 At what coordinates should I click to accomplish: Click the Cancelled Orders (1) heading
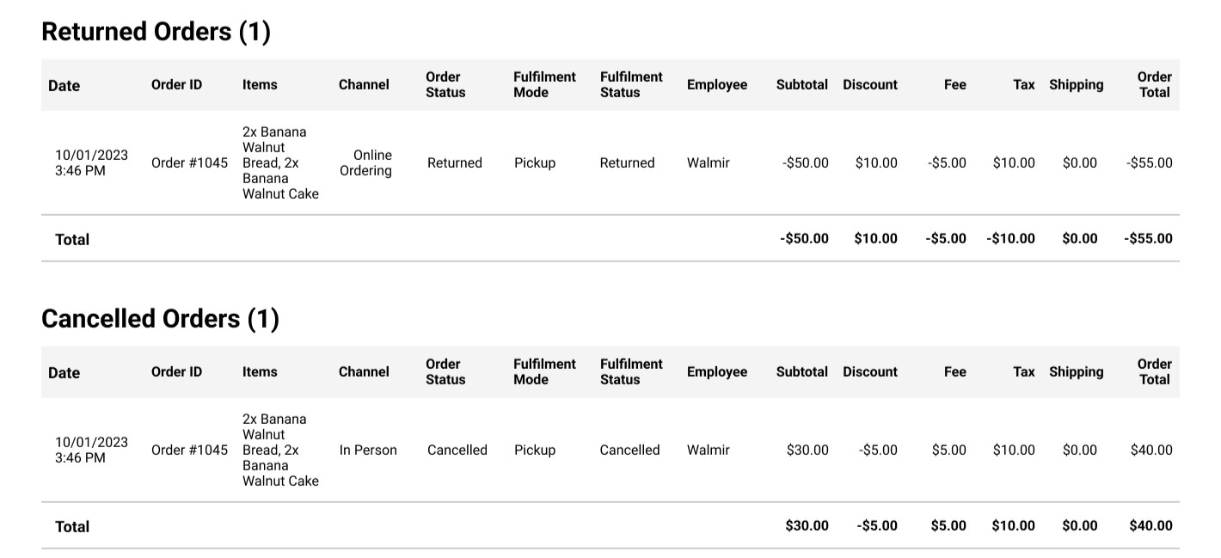click(x=160, y=319)
